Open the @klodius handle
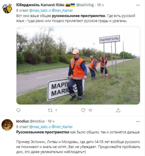The height and width of the screenshot is (156, 145). tap(37, 121)
